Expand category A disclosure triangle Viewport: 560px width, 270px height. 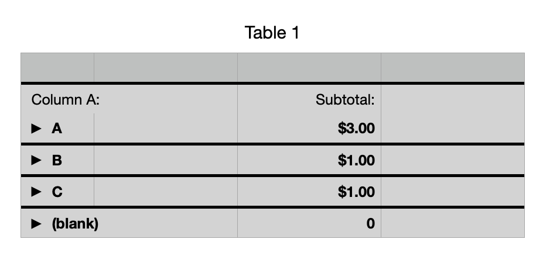click(x=36, y=128)
